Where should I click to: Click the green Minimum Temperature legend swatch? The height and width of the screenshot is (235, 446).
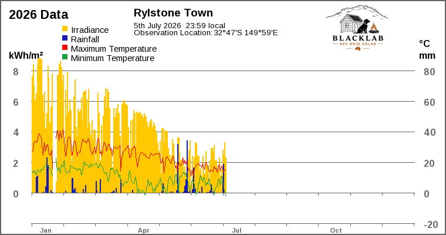[65, 57]
